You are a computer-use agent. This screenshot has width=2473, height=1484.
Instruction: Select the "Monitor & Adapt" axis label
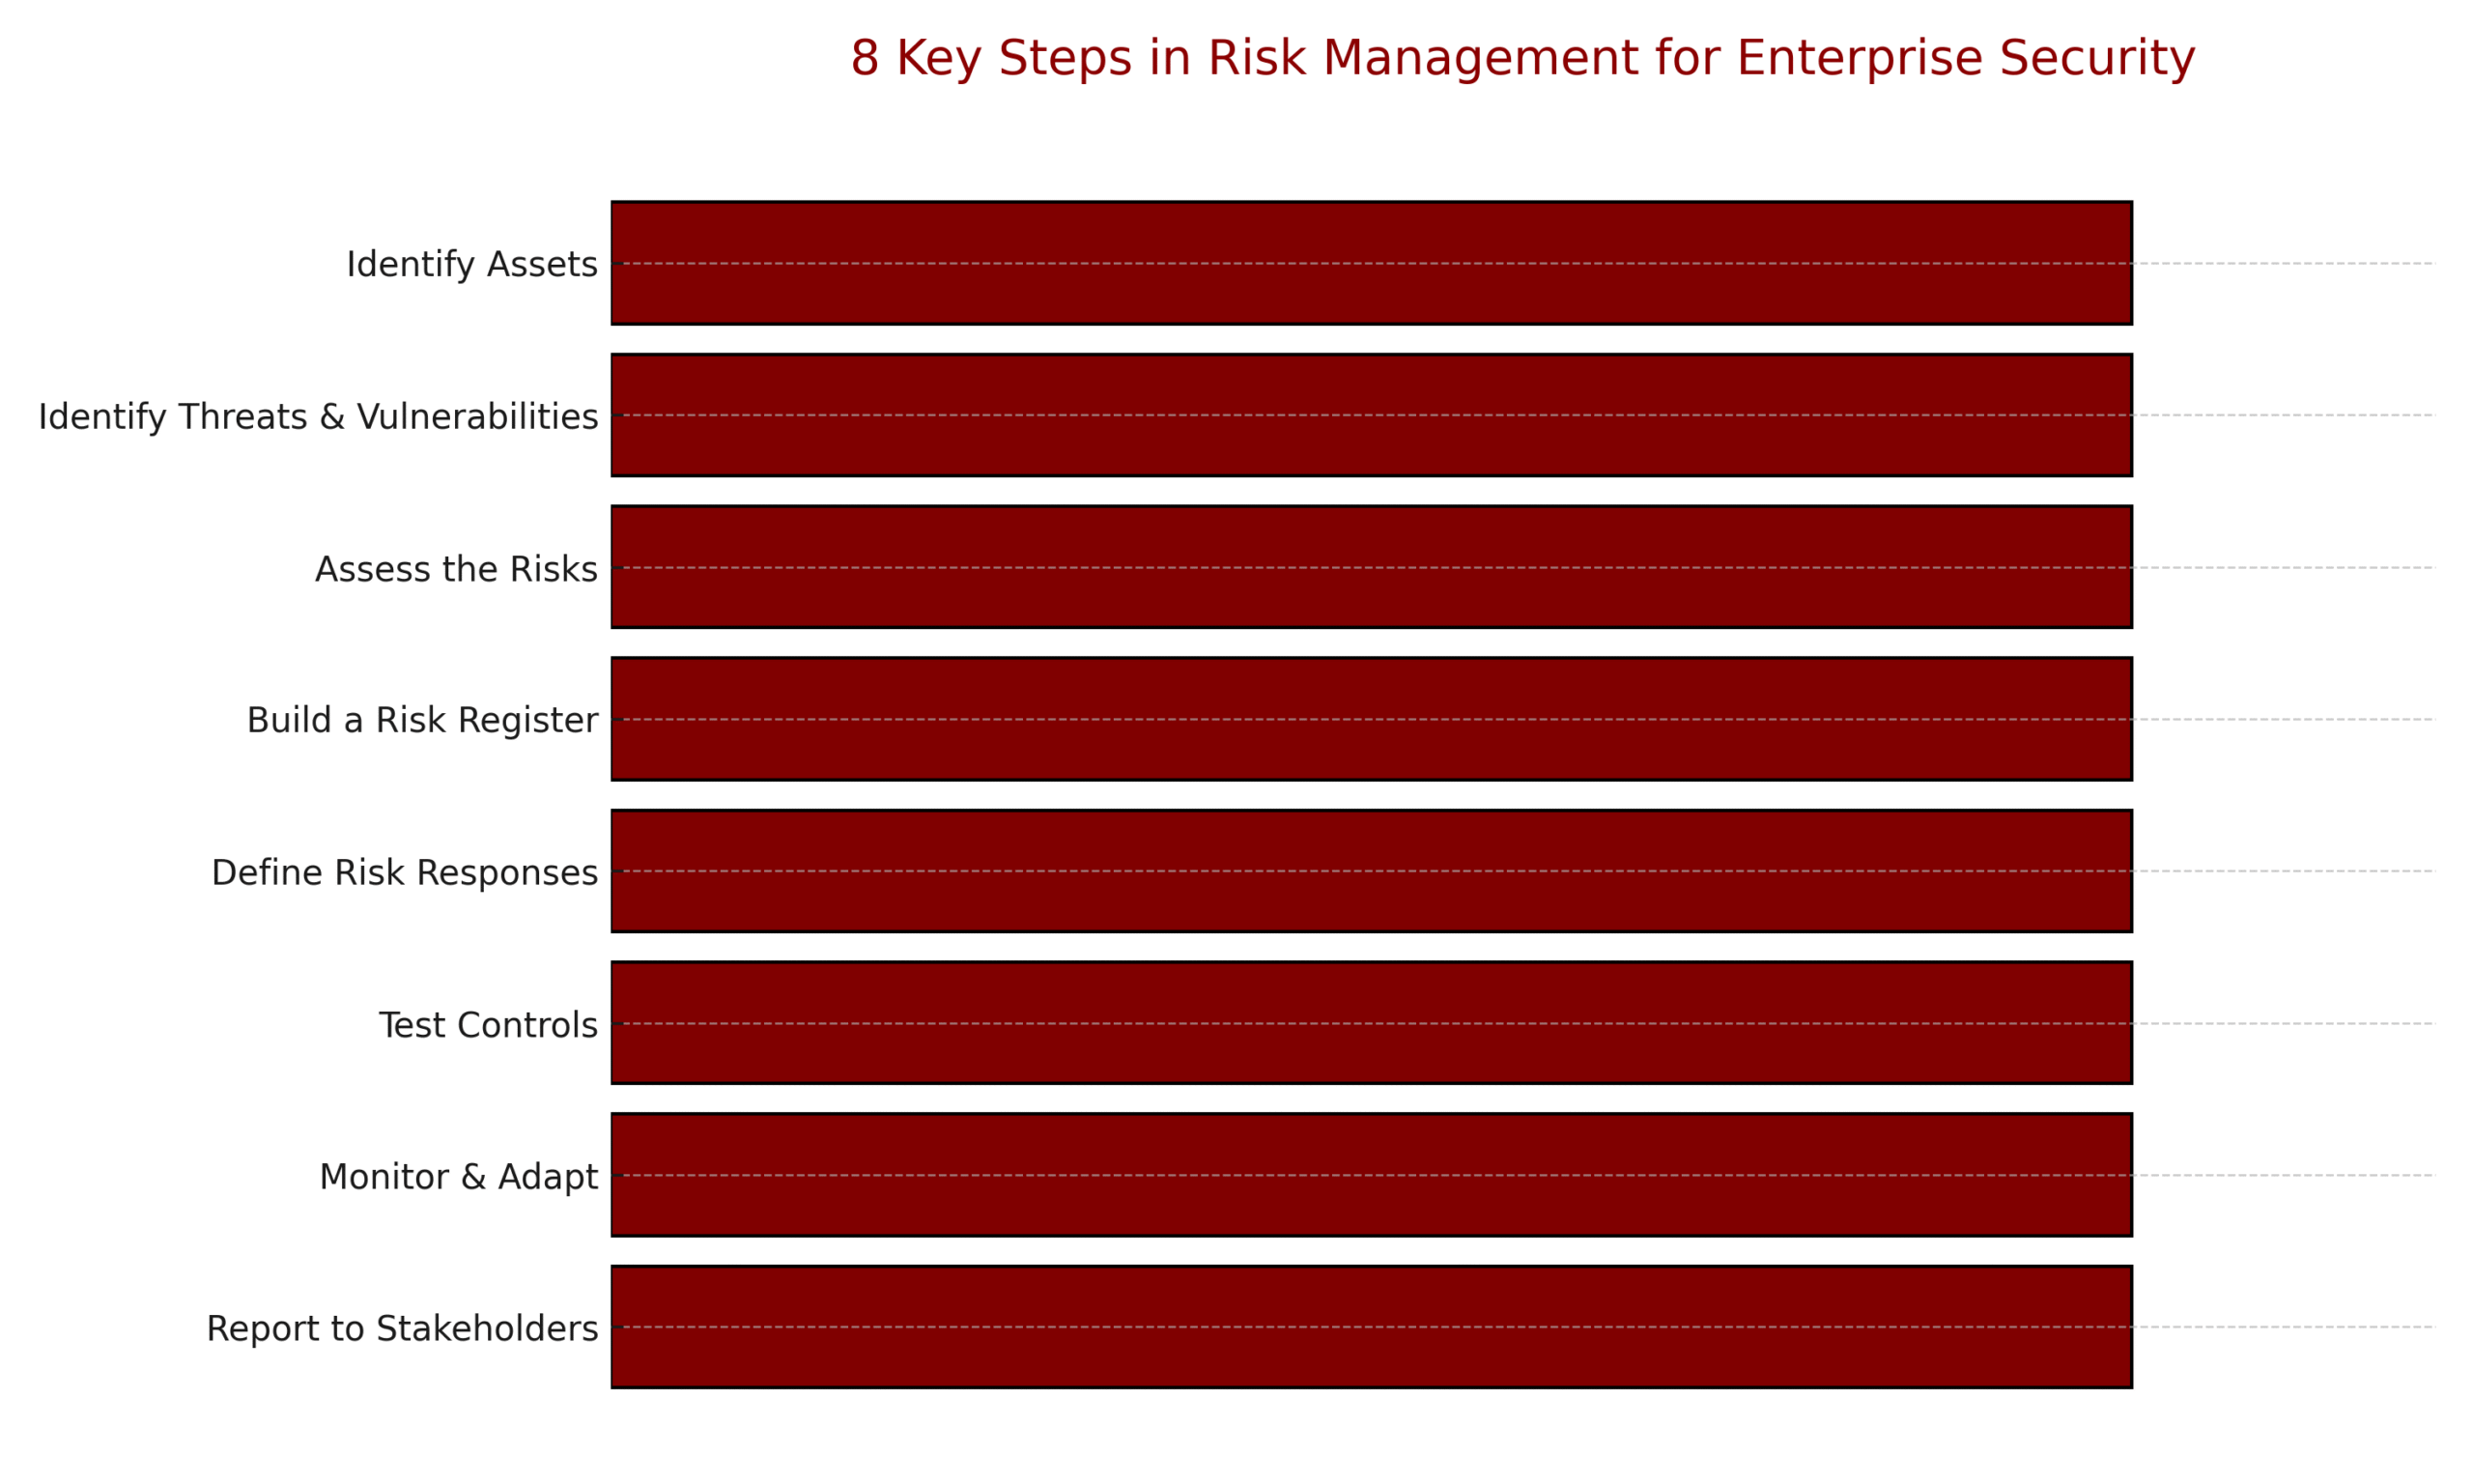pos(458,1176)
